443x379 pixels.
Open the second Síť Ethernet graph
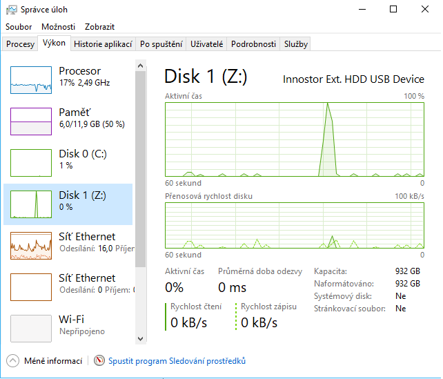31,287
